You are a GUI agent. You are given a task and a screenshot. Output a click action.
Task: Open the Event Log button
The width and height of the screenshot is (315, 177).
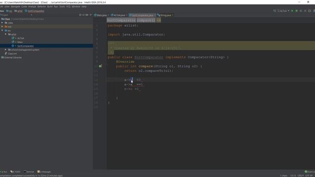point(310,172)
